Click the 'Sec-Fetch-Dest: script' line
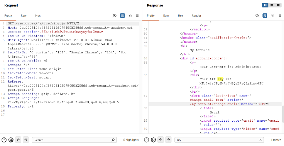This screenshot has height=146, width=284. [x=29, y=77]
